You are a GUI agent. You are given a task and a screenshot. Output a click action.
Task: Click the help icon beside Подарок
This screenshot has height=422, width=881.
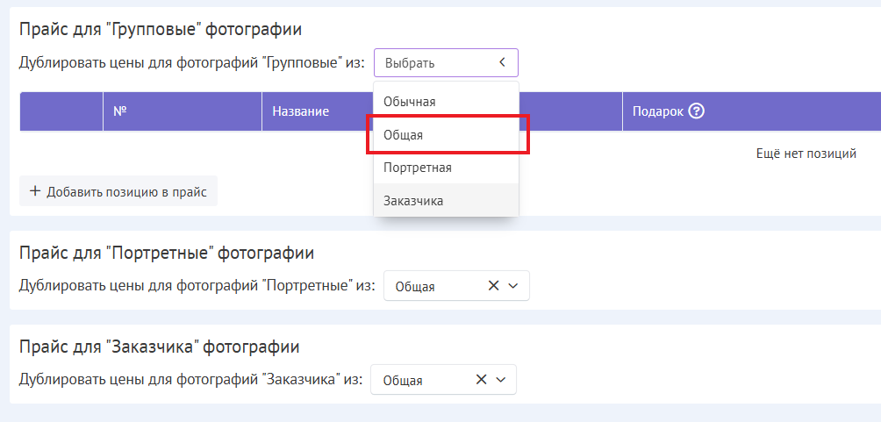tap(698, 111)
